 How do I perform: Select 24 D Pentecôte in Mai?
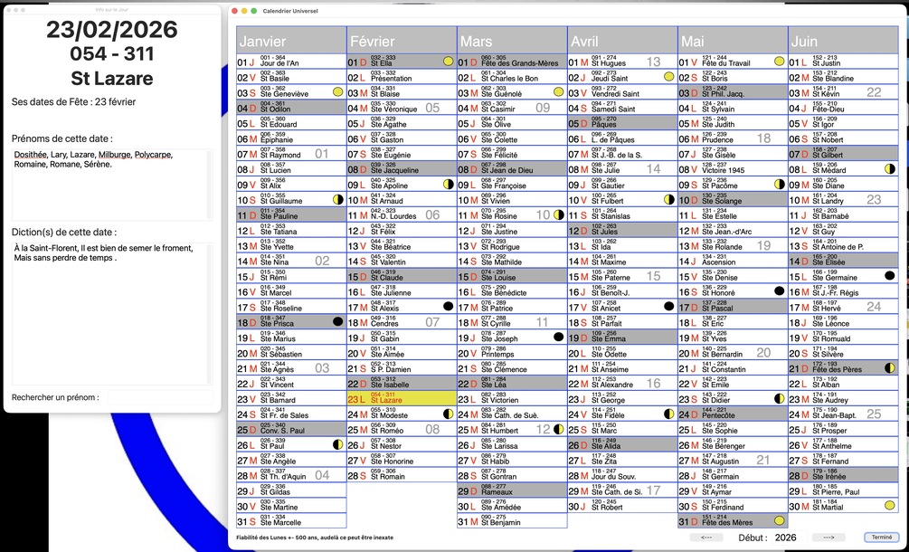click(x=733, y=414)
